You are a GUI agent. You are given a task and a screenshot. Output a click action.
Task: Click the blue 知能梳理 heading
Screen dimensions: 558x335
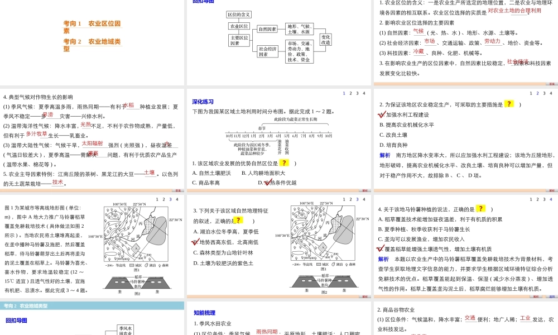pyautogui.click(x=205, y=313)
